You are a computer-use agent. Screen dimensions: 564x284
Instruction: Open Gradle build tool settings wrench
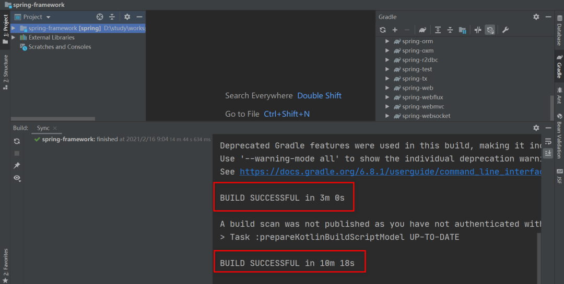[506, 30]
